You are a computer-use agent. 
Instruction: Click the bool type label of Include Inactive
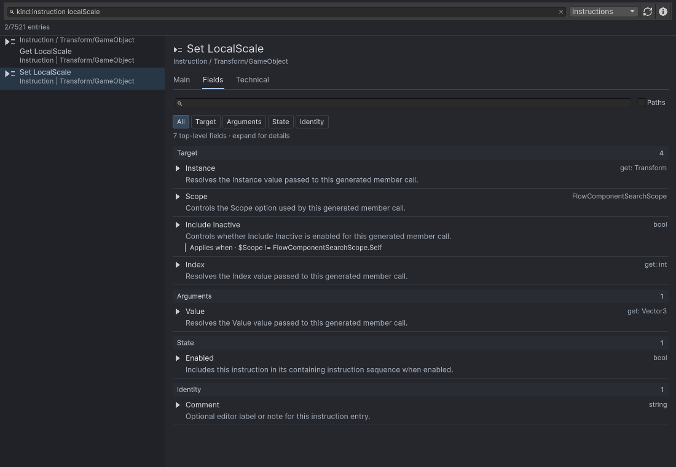659,224
